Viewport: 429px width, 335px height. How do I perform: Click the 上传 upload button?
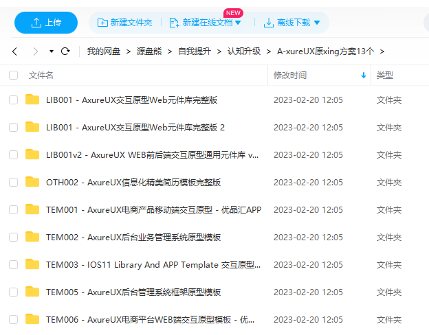tap(46, 23)
